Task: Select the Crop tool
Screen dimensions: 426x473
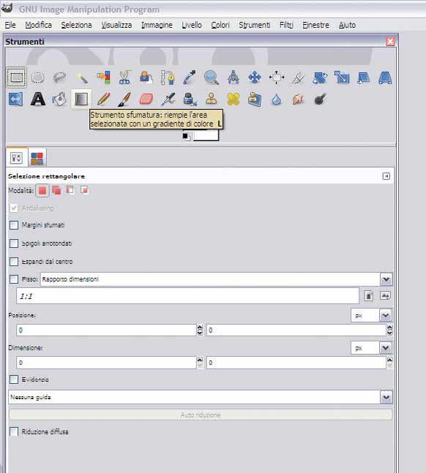Action: click(x=298, y=77)
